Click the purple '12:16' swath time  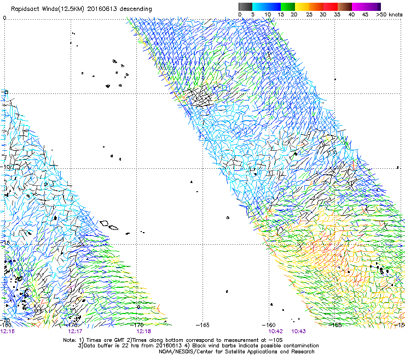point(7,332)
